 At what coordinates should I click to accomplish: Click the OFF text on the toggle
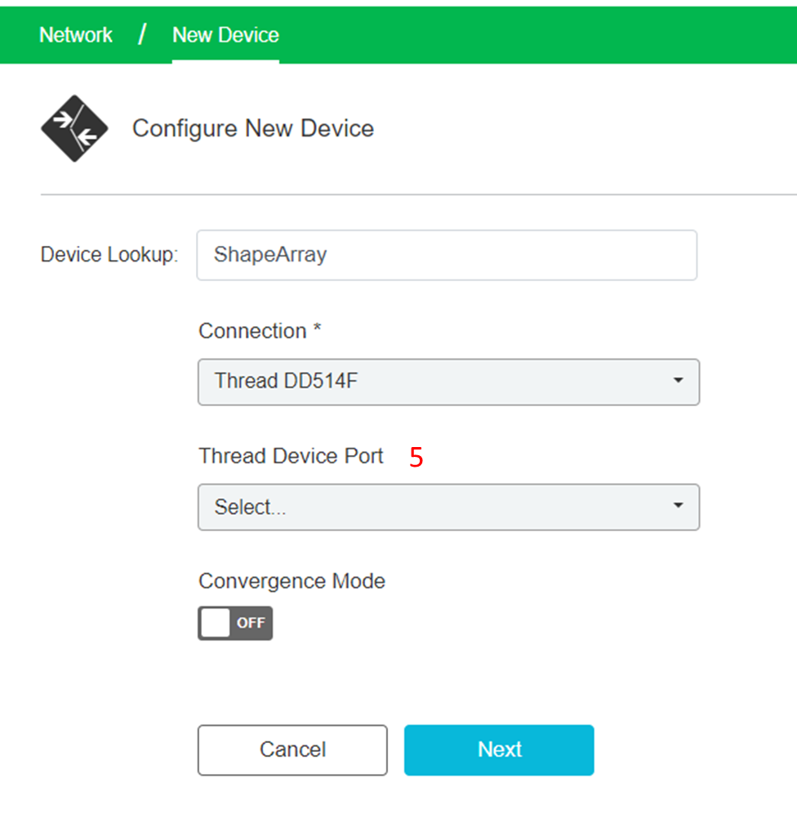[251, 623]
